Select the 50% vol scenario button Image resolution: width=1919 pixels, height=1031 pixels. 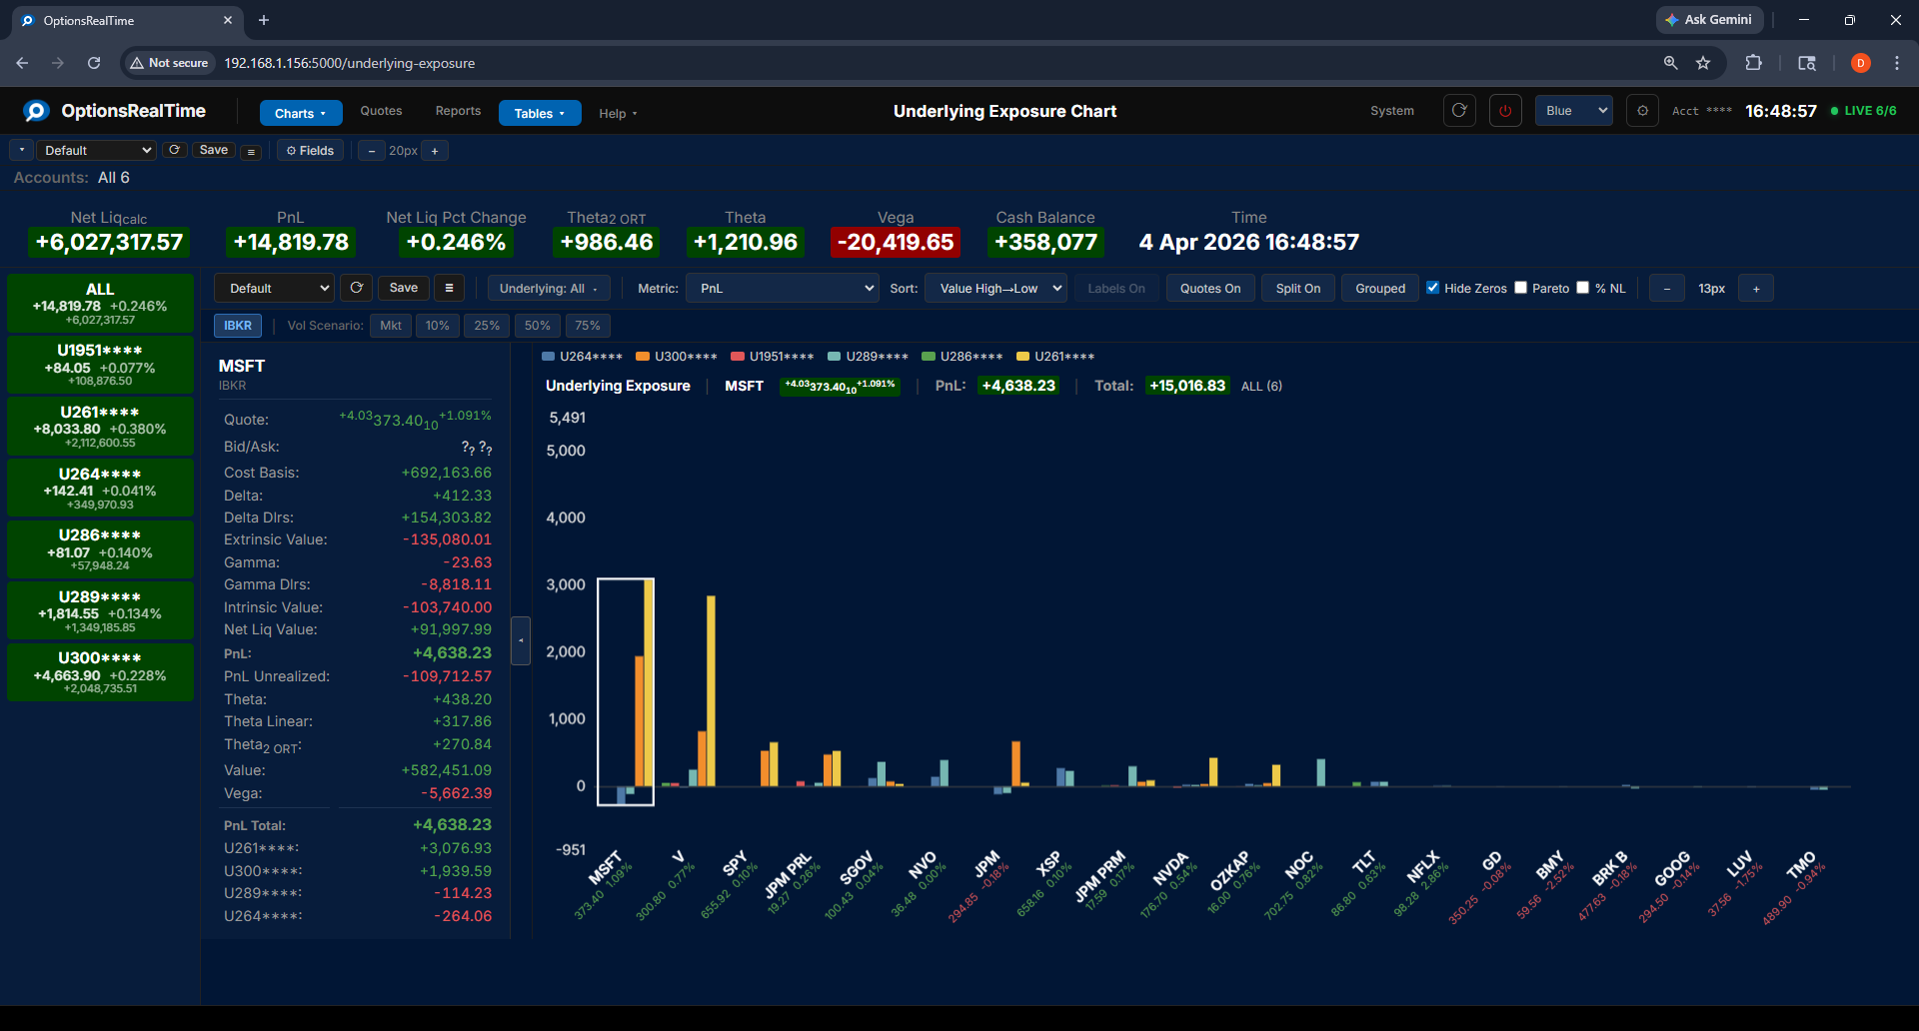tap(538, 326)
